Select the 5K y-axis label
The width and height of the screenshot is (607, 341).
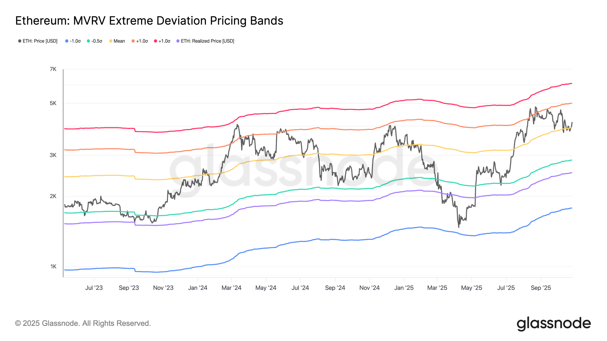click(x=53, y=103)
